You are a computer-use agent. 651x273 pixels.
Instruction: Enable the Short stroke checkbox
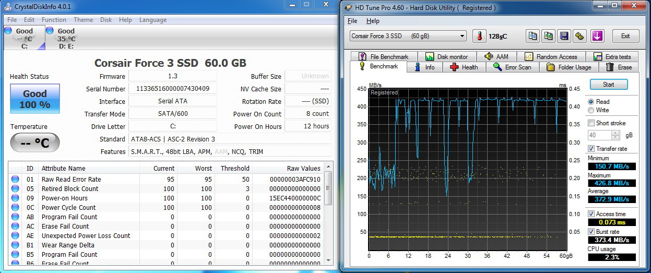tap(591, 123)
